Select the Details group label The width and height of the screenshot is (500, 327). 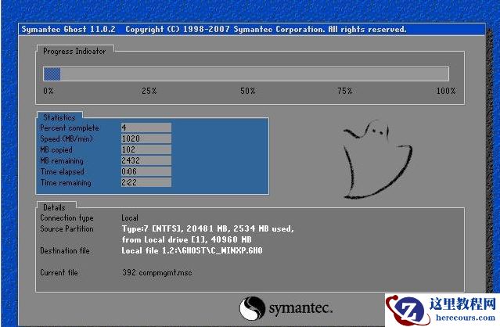[x=54, y=207]
